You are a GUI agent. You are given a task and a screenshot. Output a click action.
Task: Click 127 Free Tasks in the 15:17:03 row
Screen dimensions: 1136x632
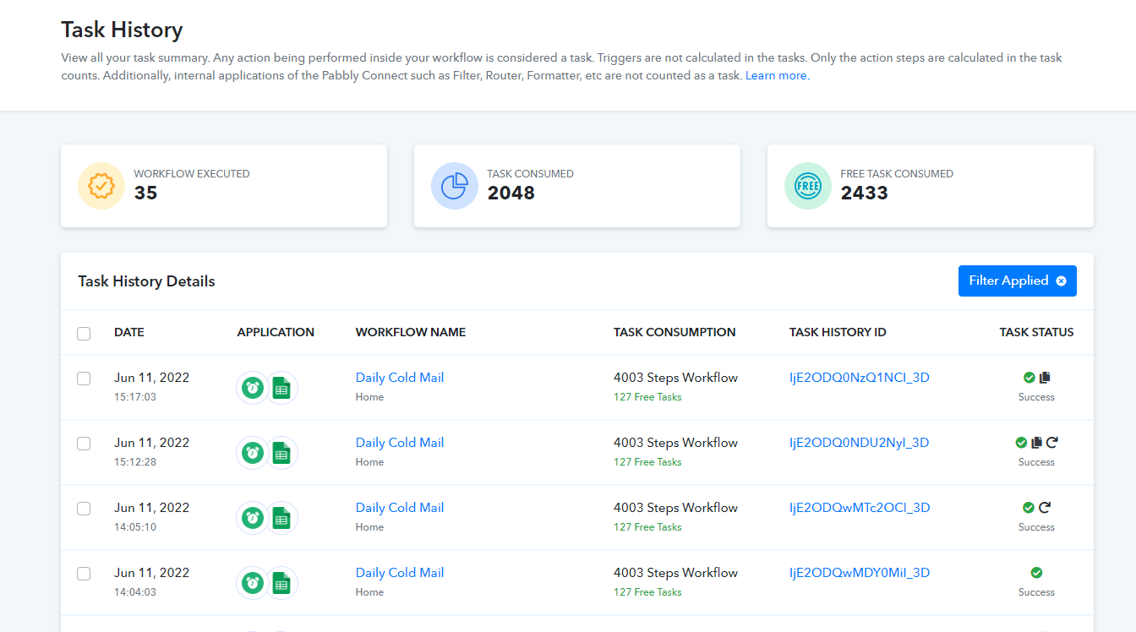[647, 397]
